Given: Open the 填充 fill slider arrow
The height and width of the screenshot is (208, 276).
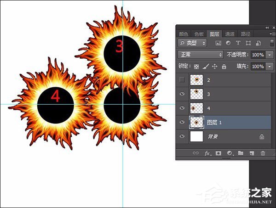Looking at the screenshot, I should point(270,67).
